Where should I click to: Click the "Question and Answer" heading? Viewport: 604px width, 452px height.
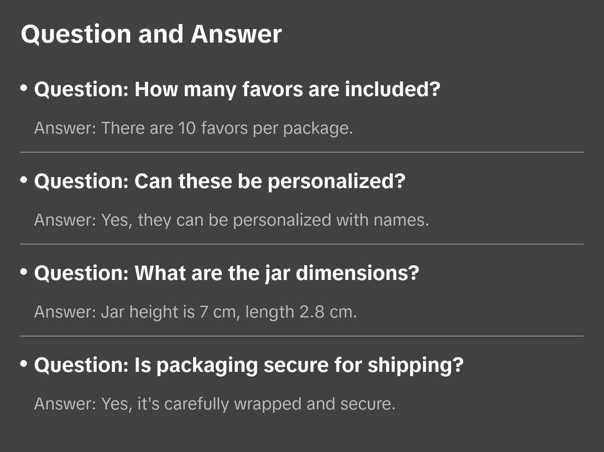pos(151,34)
